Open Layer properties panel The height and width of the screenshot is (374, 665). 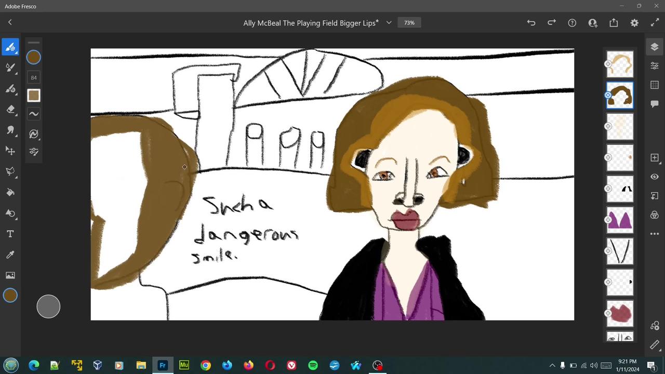pyautogui.click(x=655, y=66)
